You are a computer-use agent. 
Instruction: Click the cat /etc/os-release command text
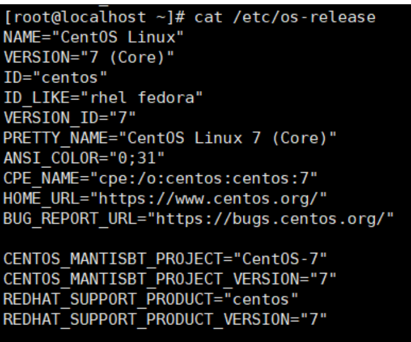(x=285, y=18)
